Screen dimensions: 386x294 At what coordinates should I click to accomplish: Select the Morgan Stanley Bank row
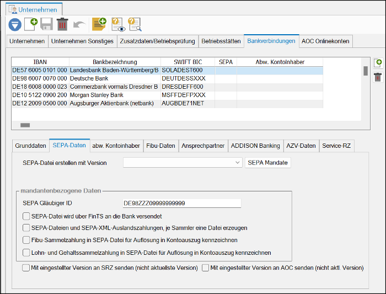pyautogui.click(x=168, y=95)
